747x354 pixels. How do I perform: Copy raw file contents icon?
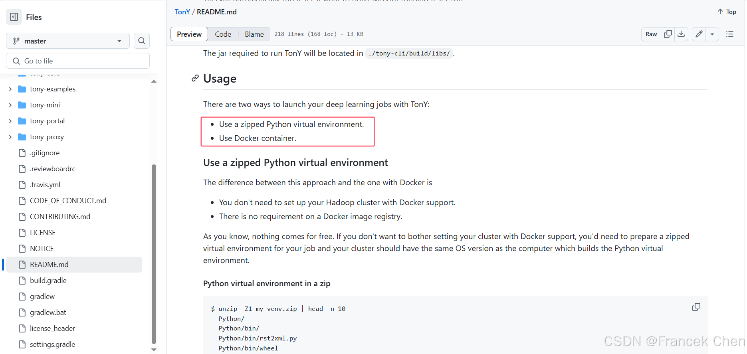668,34
